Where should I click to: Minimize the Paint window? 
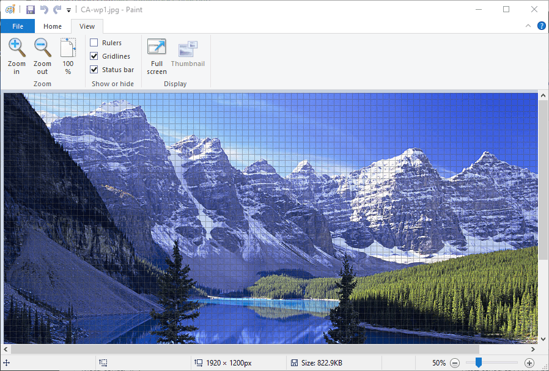(x=479, y=9)
